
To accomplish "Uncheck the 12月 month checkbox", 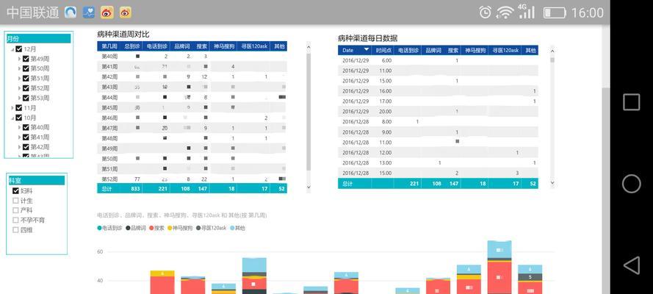I will tap(19, 49).
